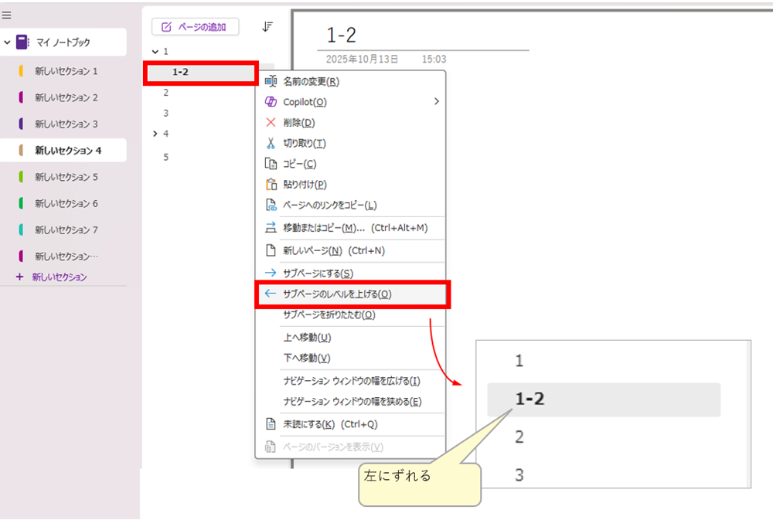Click the ページの追加 button
Image resolution: width=773 pixels, height=520 pixels.
(195, 27)
